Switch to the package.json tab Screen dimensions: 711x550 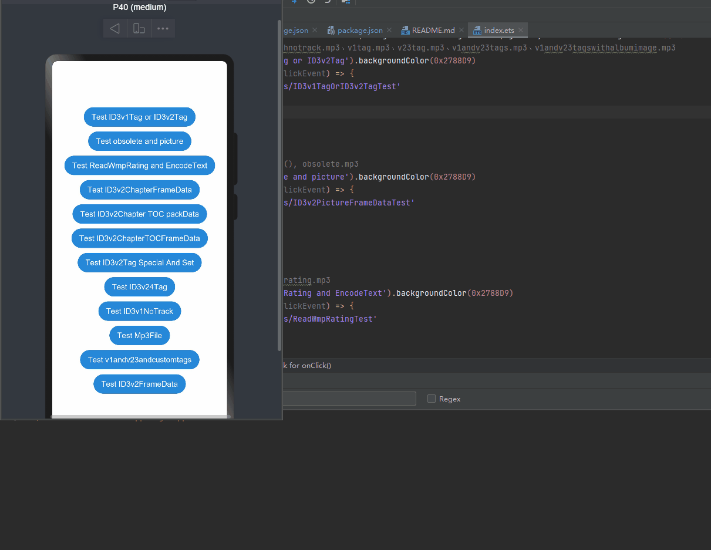click(x=359, y=31)
